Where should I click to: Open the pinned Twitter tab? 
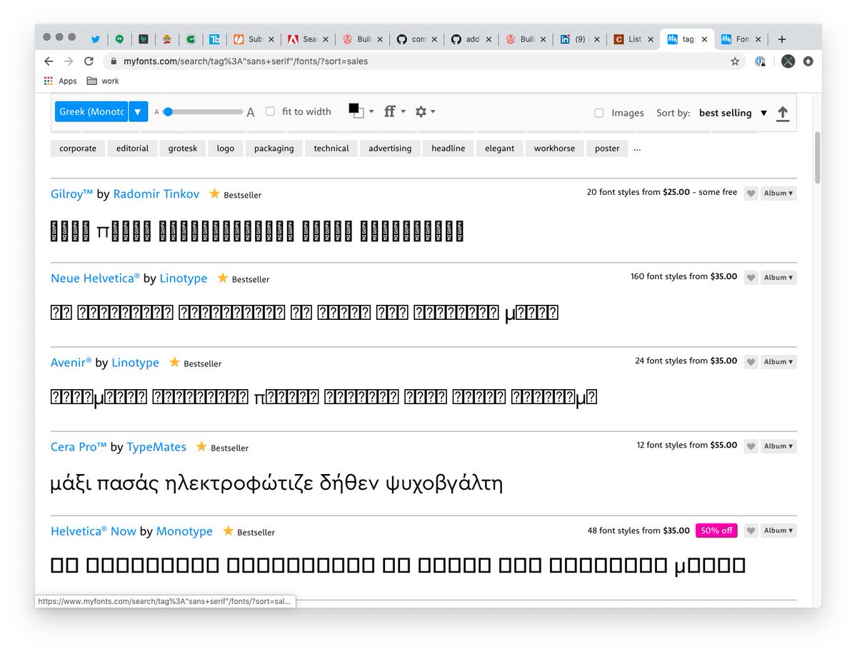[95, 39]
